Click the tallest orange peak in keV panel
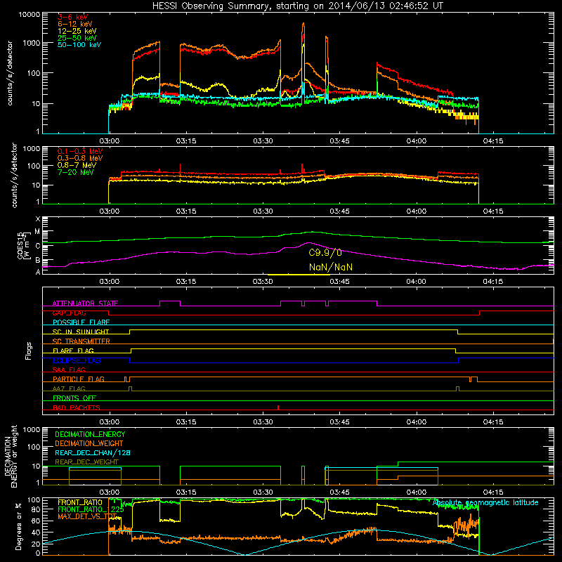 click(303, 25)
